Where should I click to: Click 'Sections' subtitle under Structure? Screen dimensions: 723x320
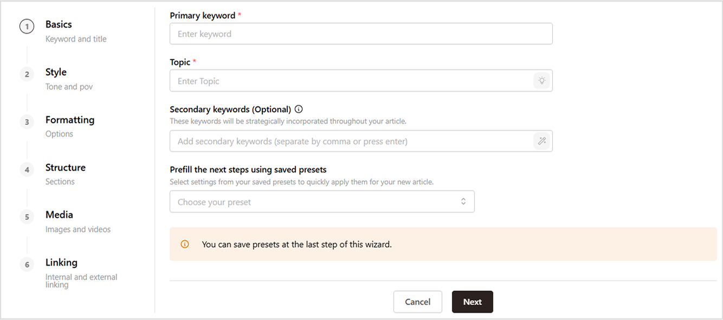(60, 182)
